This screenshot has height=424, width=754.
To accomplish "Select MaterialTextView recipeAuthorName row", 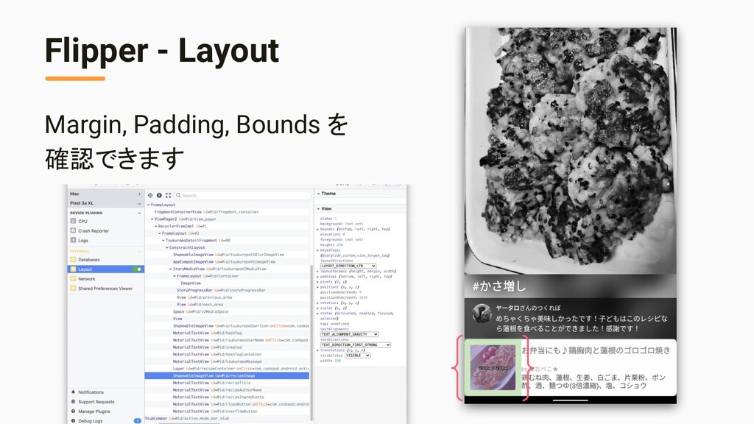I will [x=227, y=390].
